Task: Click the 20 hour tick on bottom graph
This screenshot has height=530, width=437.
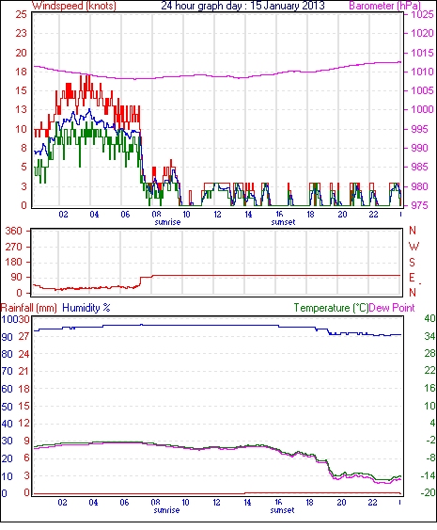Action: [x=341, y=503]
